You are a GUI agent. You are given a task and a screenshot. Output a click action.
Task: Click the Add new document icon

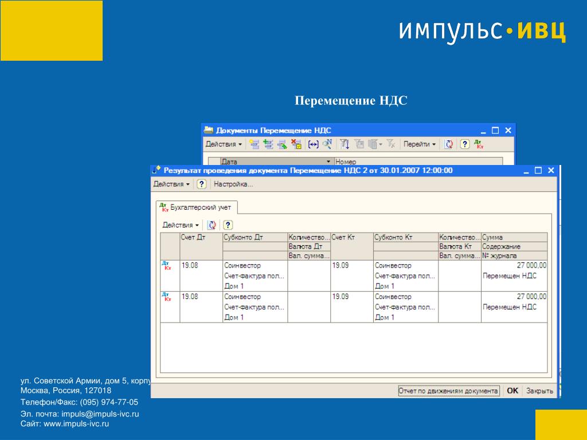(x=254, y=144)
